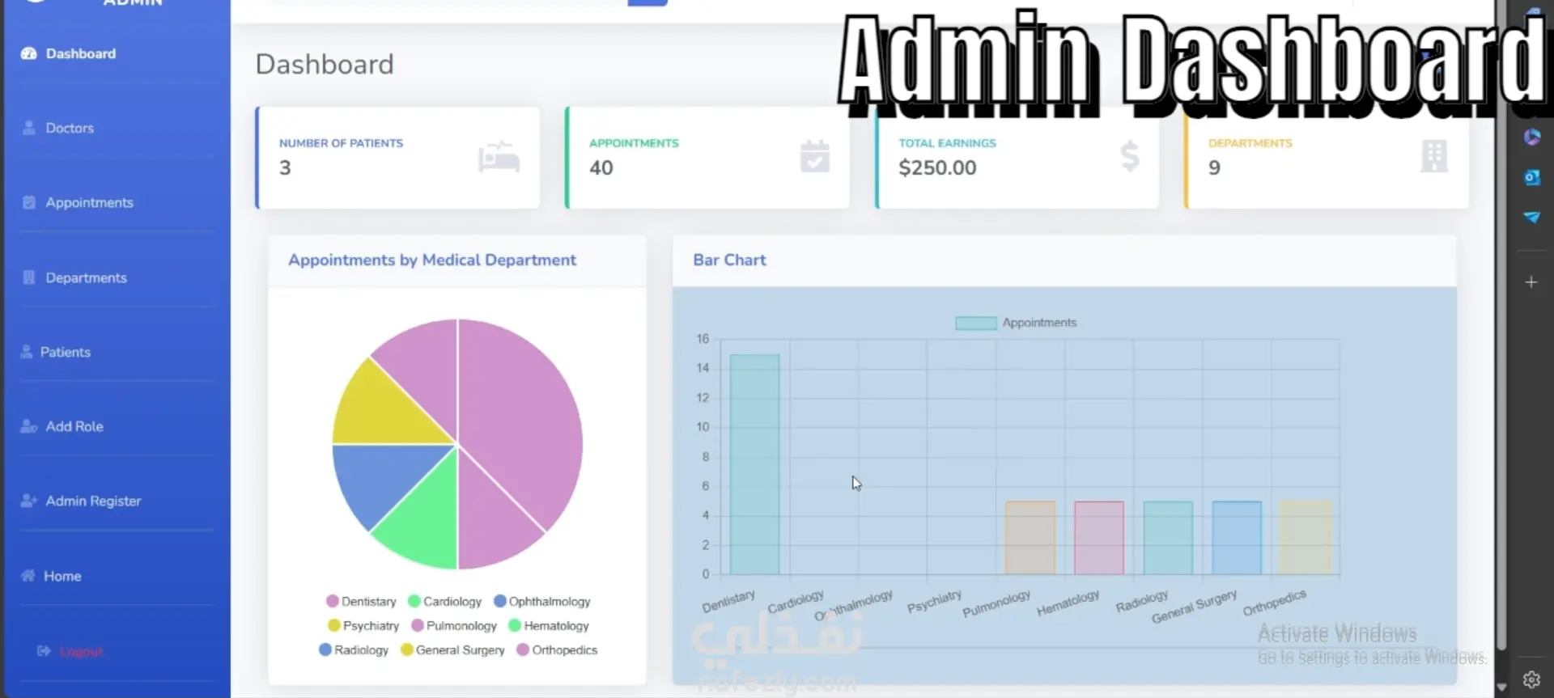This screenshot has width=1554, height=698.
Task: Click the blue General Surgery bar
Action: [x=1237, y=538]
